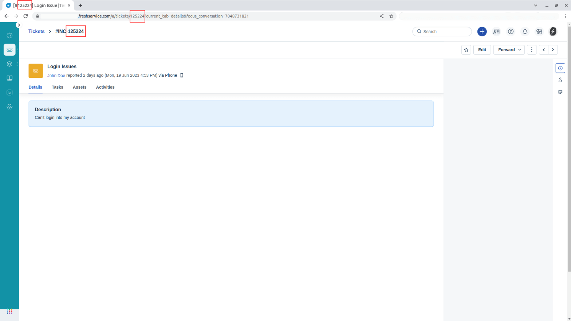Open the more options kebab menu

(532, 50)
